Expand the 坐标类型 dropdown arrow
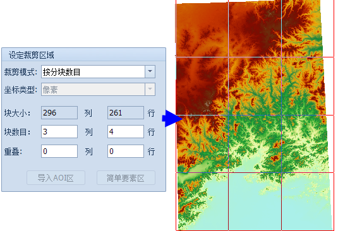Screen dimensions: 338x231 [150, 90]
